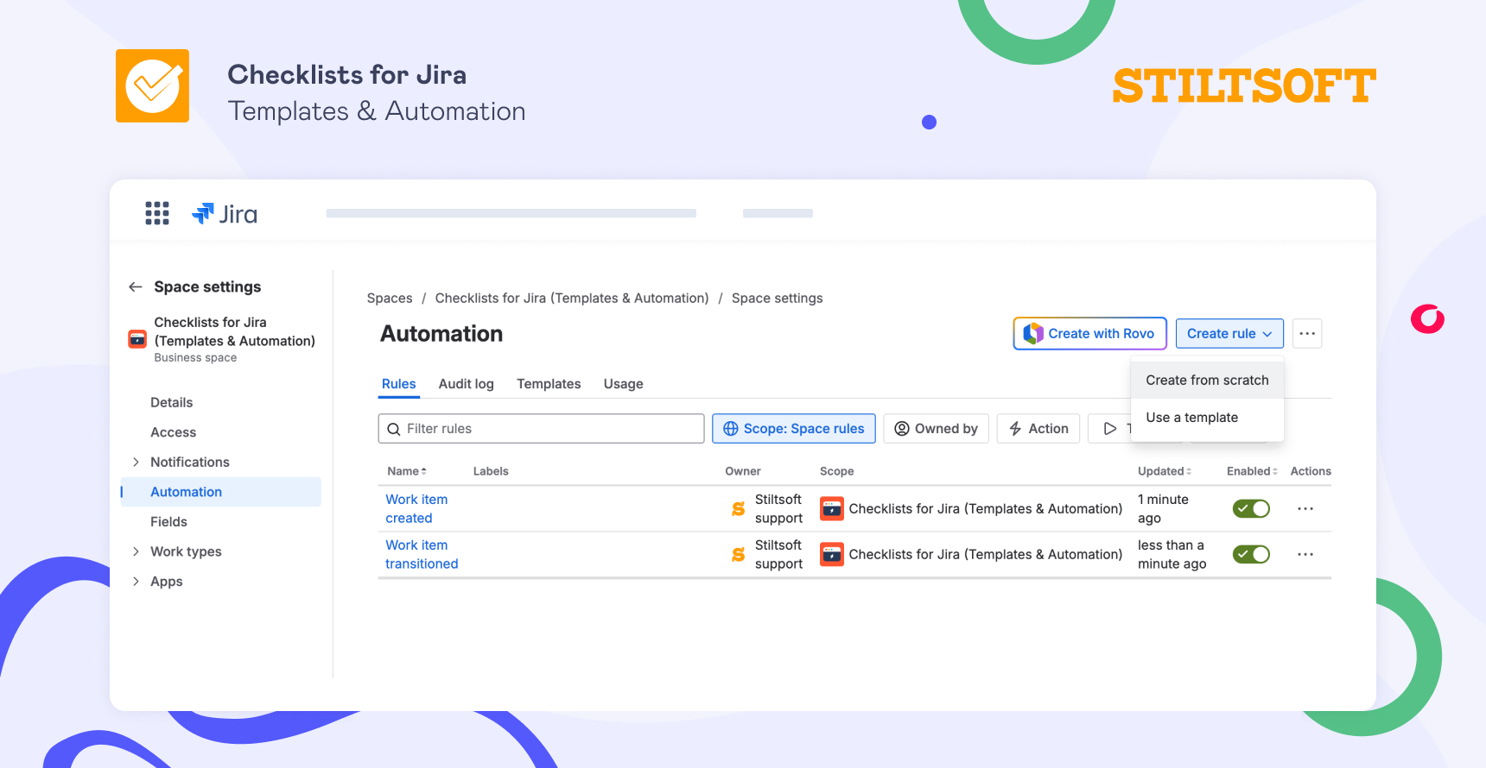Click Stiltsoft owner avatar for Work item created
The image size is (1486, 768).
coord(739,509)
